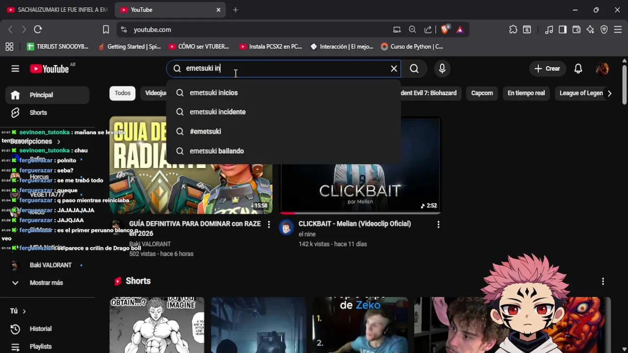
Task: Start voice search with the microphone
Action: point(442,69)
